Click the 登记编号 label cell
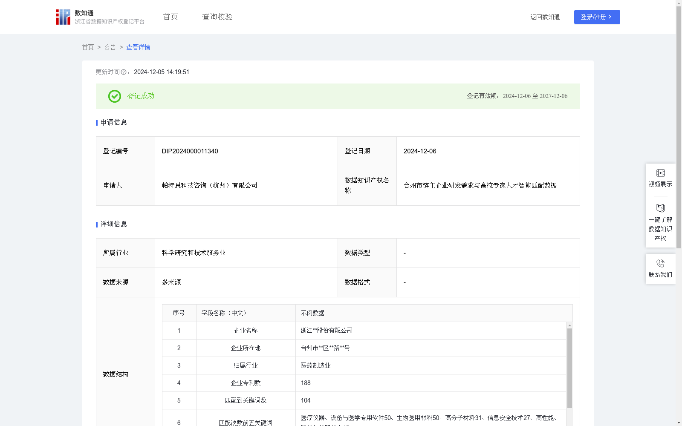This screenshot has height=426, width=682. click(x=125, y=151)
